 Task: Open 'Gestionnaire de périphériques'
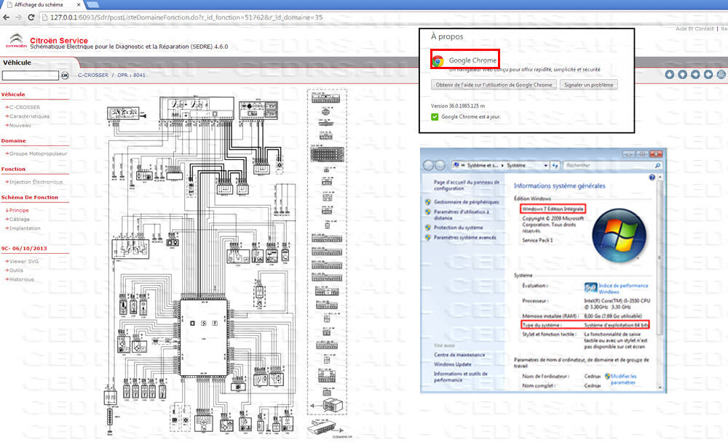tap(466, 202)
